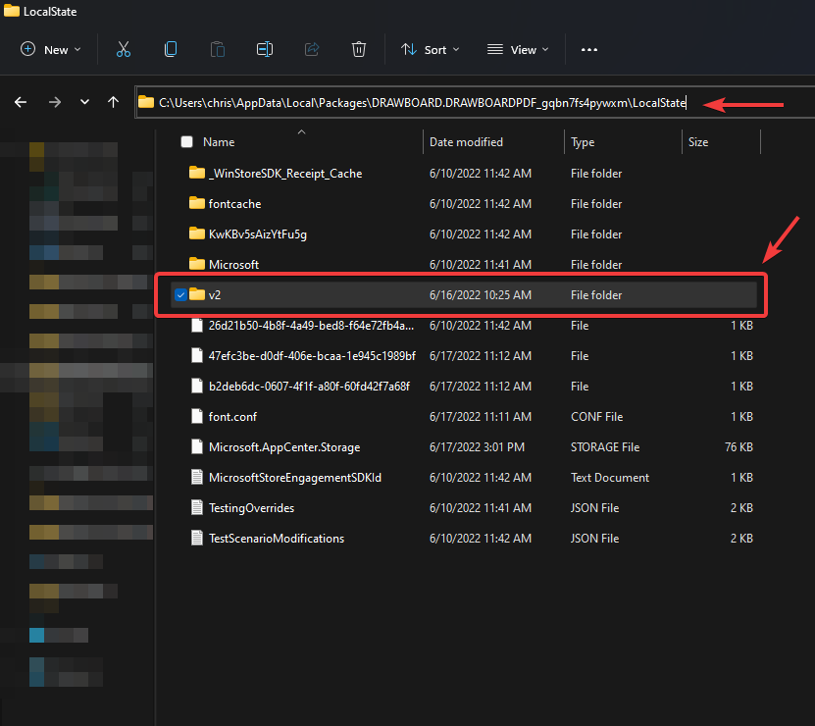815x726 pixels.
Task: Click the folder icon in address bar
Action: pyautogui.click(x=146, y=102)
